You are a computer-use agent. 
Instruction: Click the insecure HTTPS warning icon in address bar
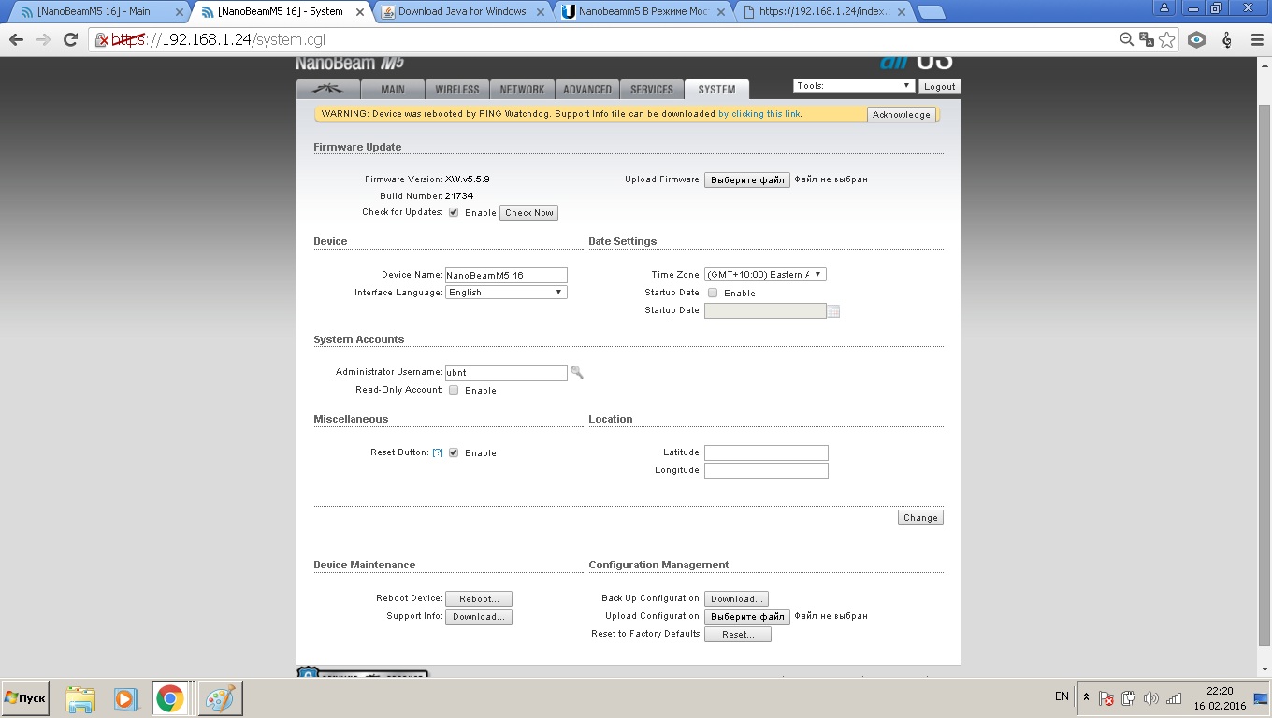[x=103, y=40]
